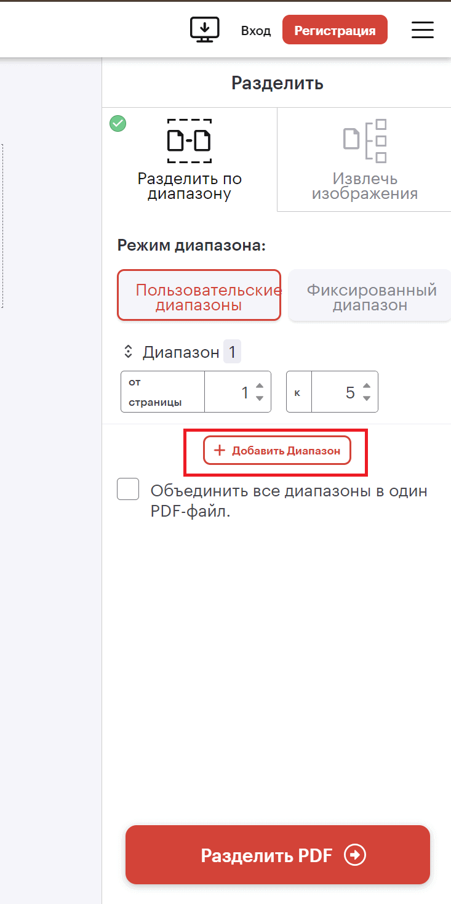451x904 pixels.
Task: Click inside the от страницы input field
Action: pyautogui.click(x=234, y=392)
